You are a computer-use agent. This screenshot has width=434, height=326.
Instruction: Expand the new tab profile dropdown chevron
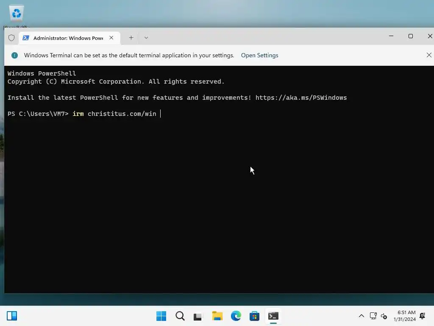[x=146, y=38]
